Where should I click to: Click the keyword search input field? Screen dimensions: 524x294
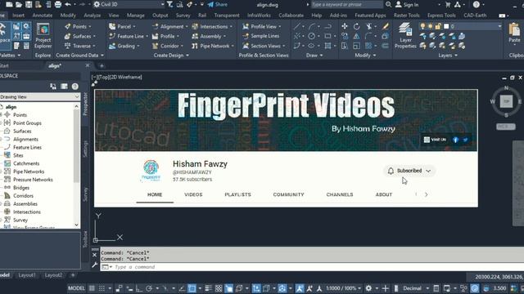tap(347, 5)
